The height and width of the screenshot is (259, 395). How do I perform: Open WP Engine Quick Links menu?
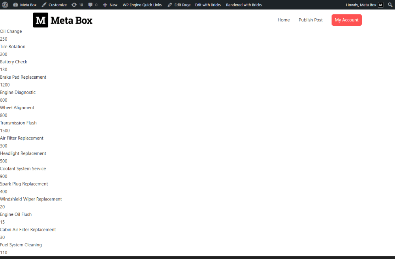(x=141, y=5)
